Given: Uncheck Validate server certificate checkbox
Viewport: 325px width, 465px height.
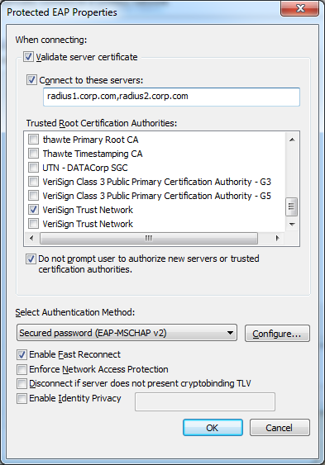Looking at the screenshot, I should pyautogui.click(x=28, y=57).
